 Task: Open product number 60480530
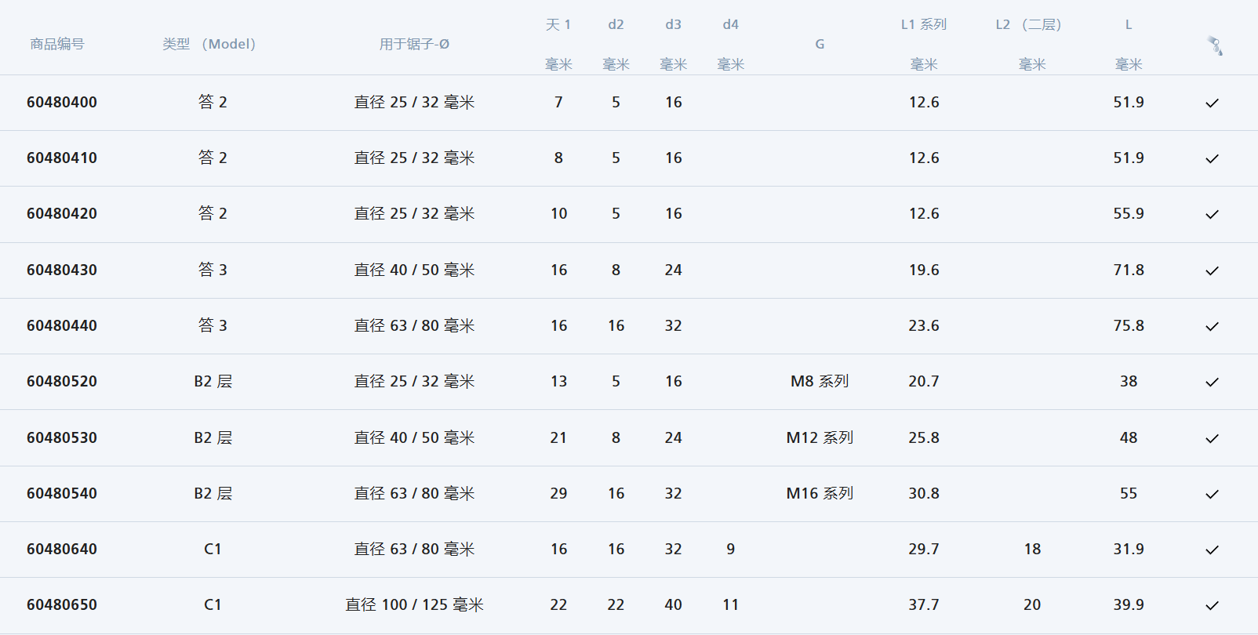point(62,437)
